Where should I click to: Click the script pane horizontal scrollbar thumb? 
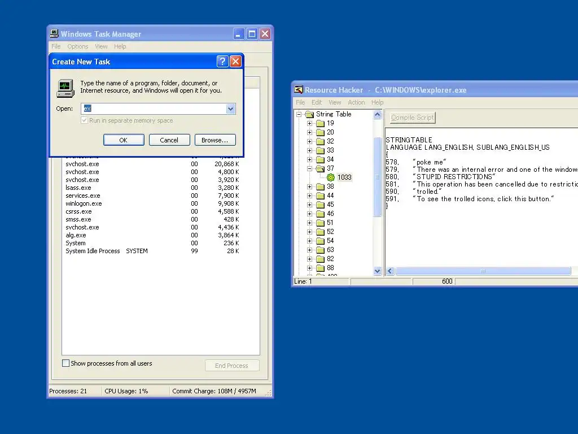483,271
